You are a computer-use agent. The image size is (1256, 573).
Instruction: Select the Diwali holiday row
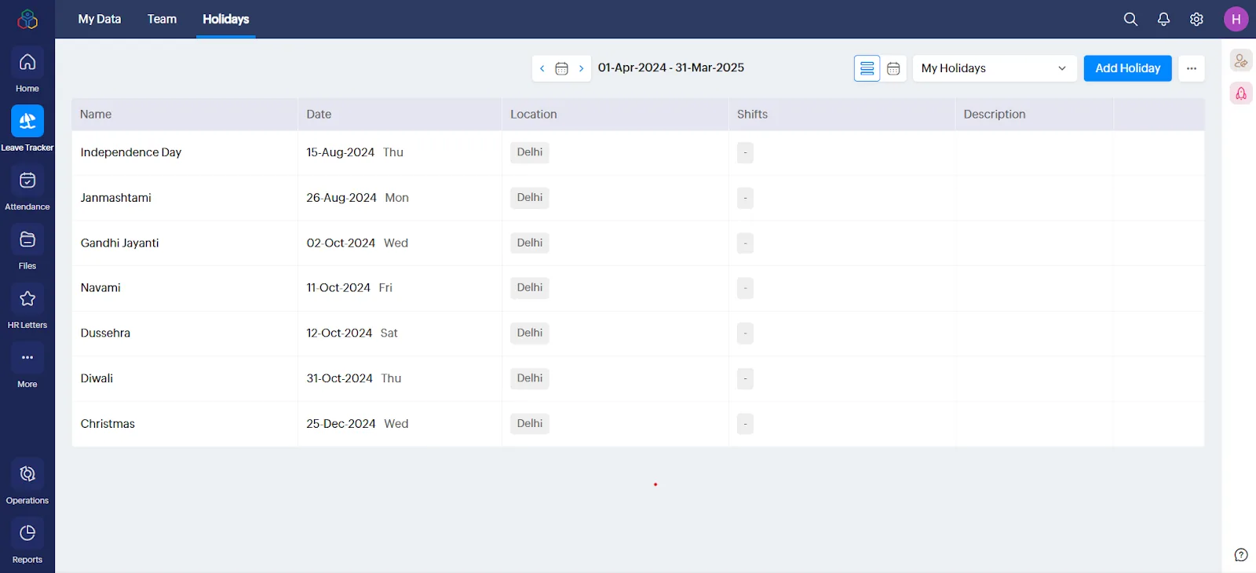point(637,378)
